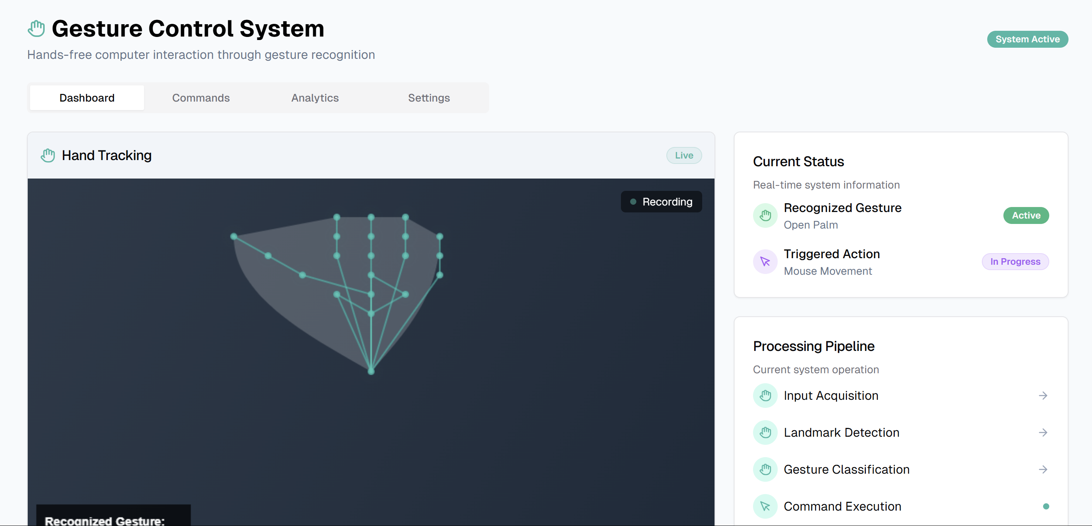The image size is (1092, 526).
Task: Switch to the Commands tab
Action: coord(201,97)
